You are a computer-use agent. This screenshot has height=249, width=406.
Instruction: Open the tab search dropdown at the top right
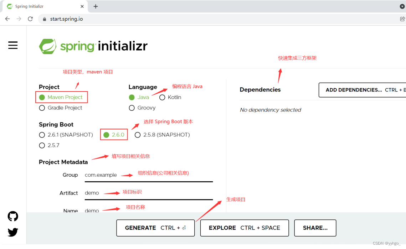tap(402, 6)
